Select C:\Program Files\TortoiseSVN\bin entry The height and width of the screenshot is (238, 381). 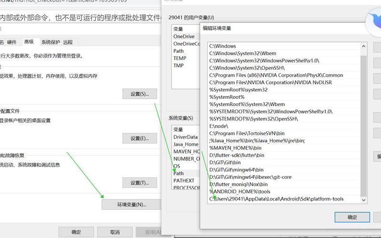284,133
